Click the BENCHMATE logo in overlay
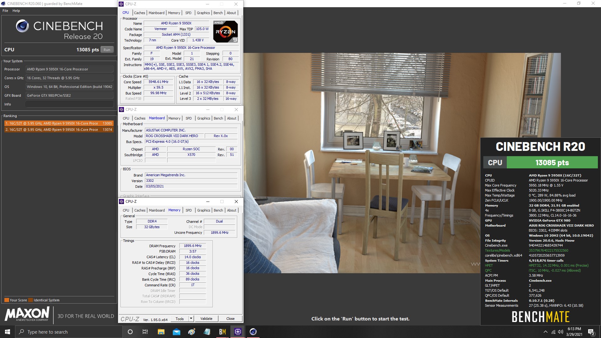Screen dimensions: 601x338 click(541, 317)
